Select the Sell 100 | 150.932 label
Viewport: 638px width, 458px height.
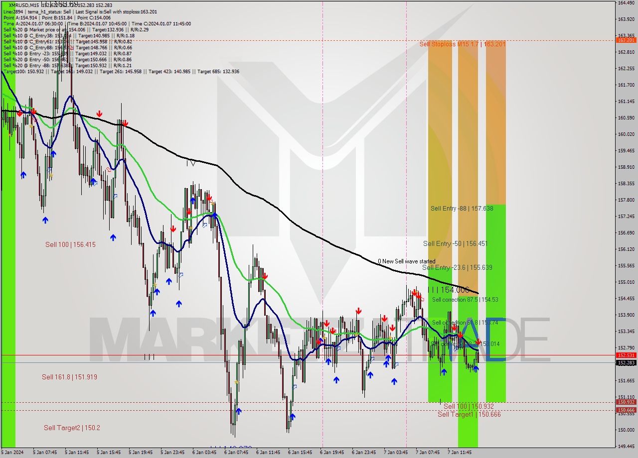469,406
